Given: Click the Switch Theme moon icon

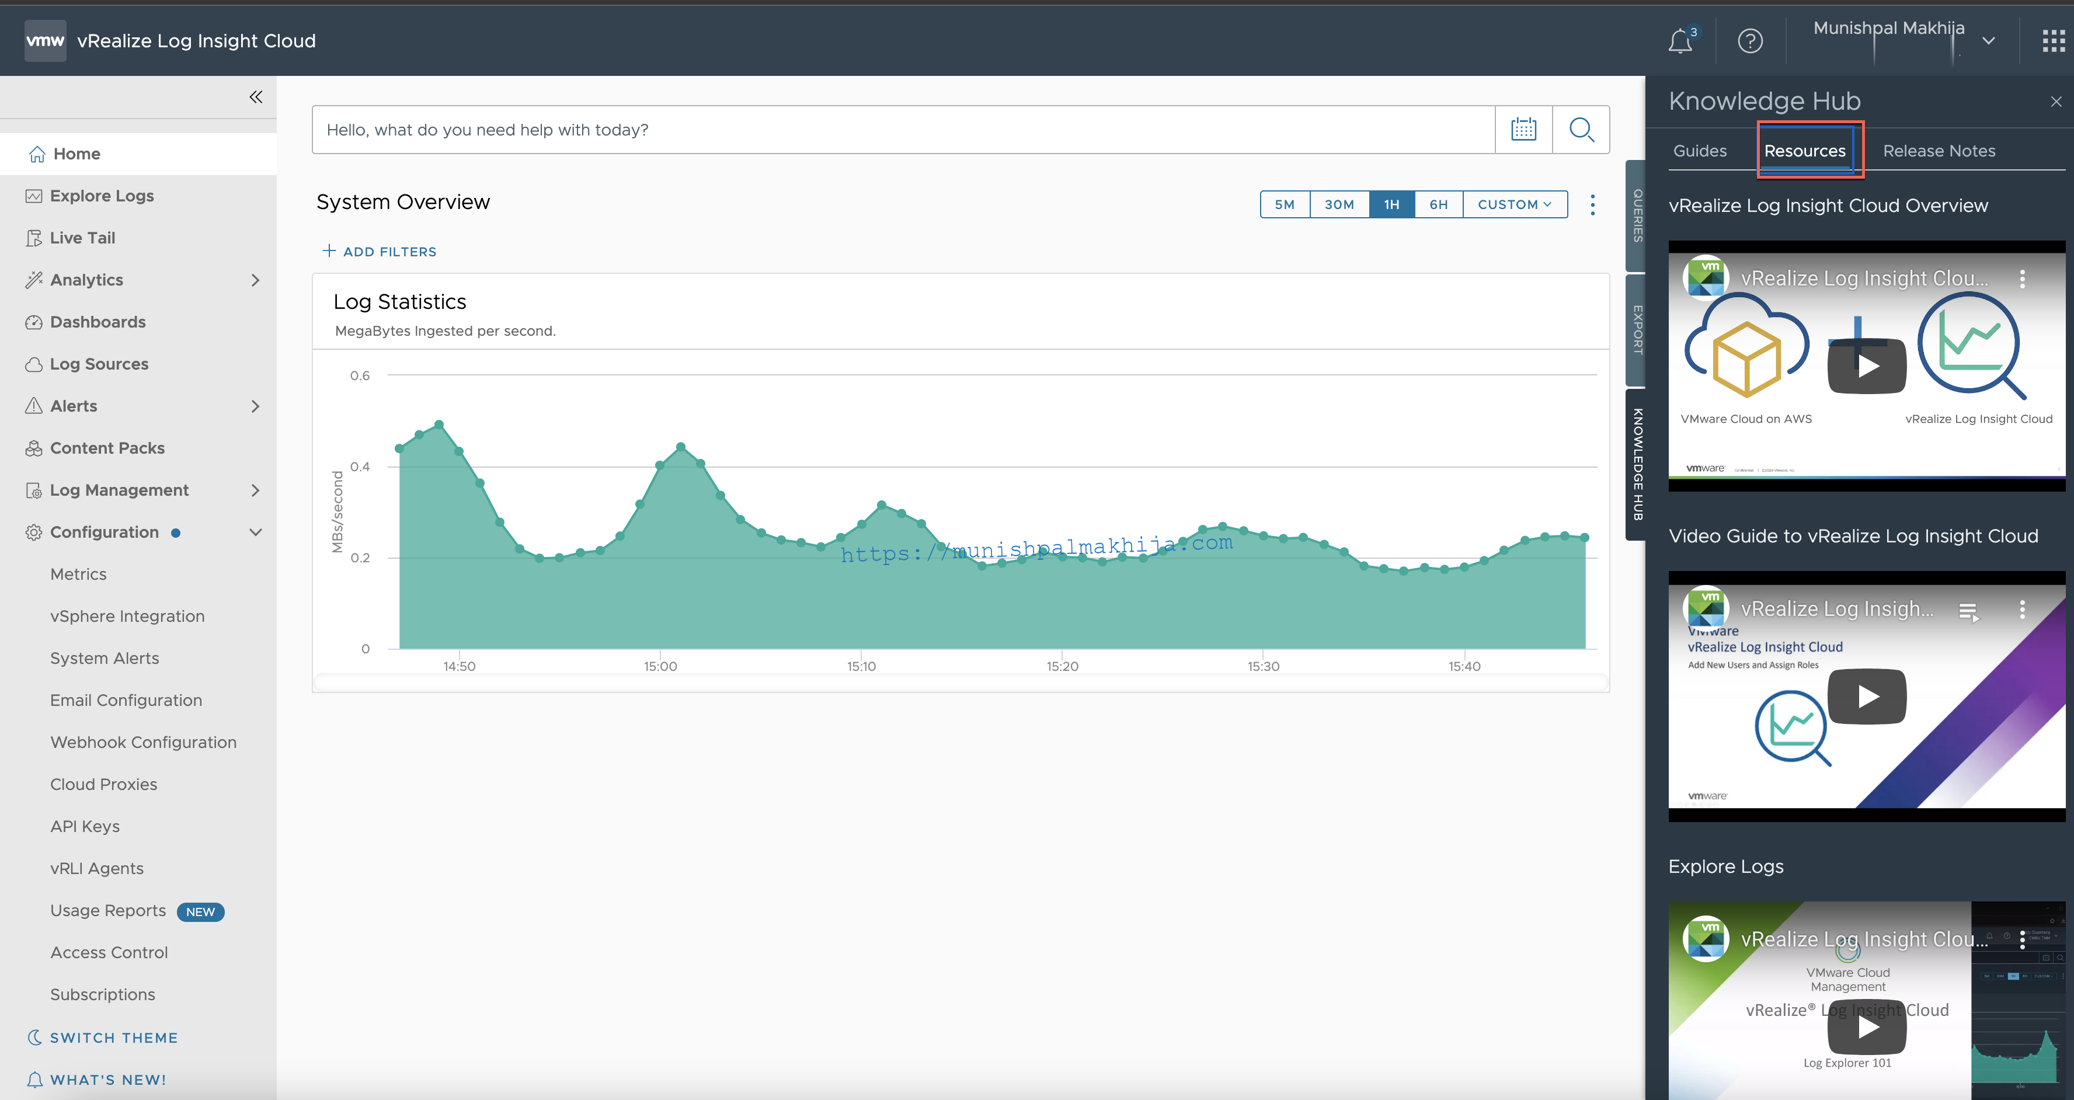Looking at the screenshot, I should pos(36,1037).
